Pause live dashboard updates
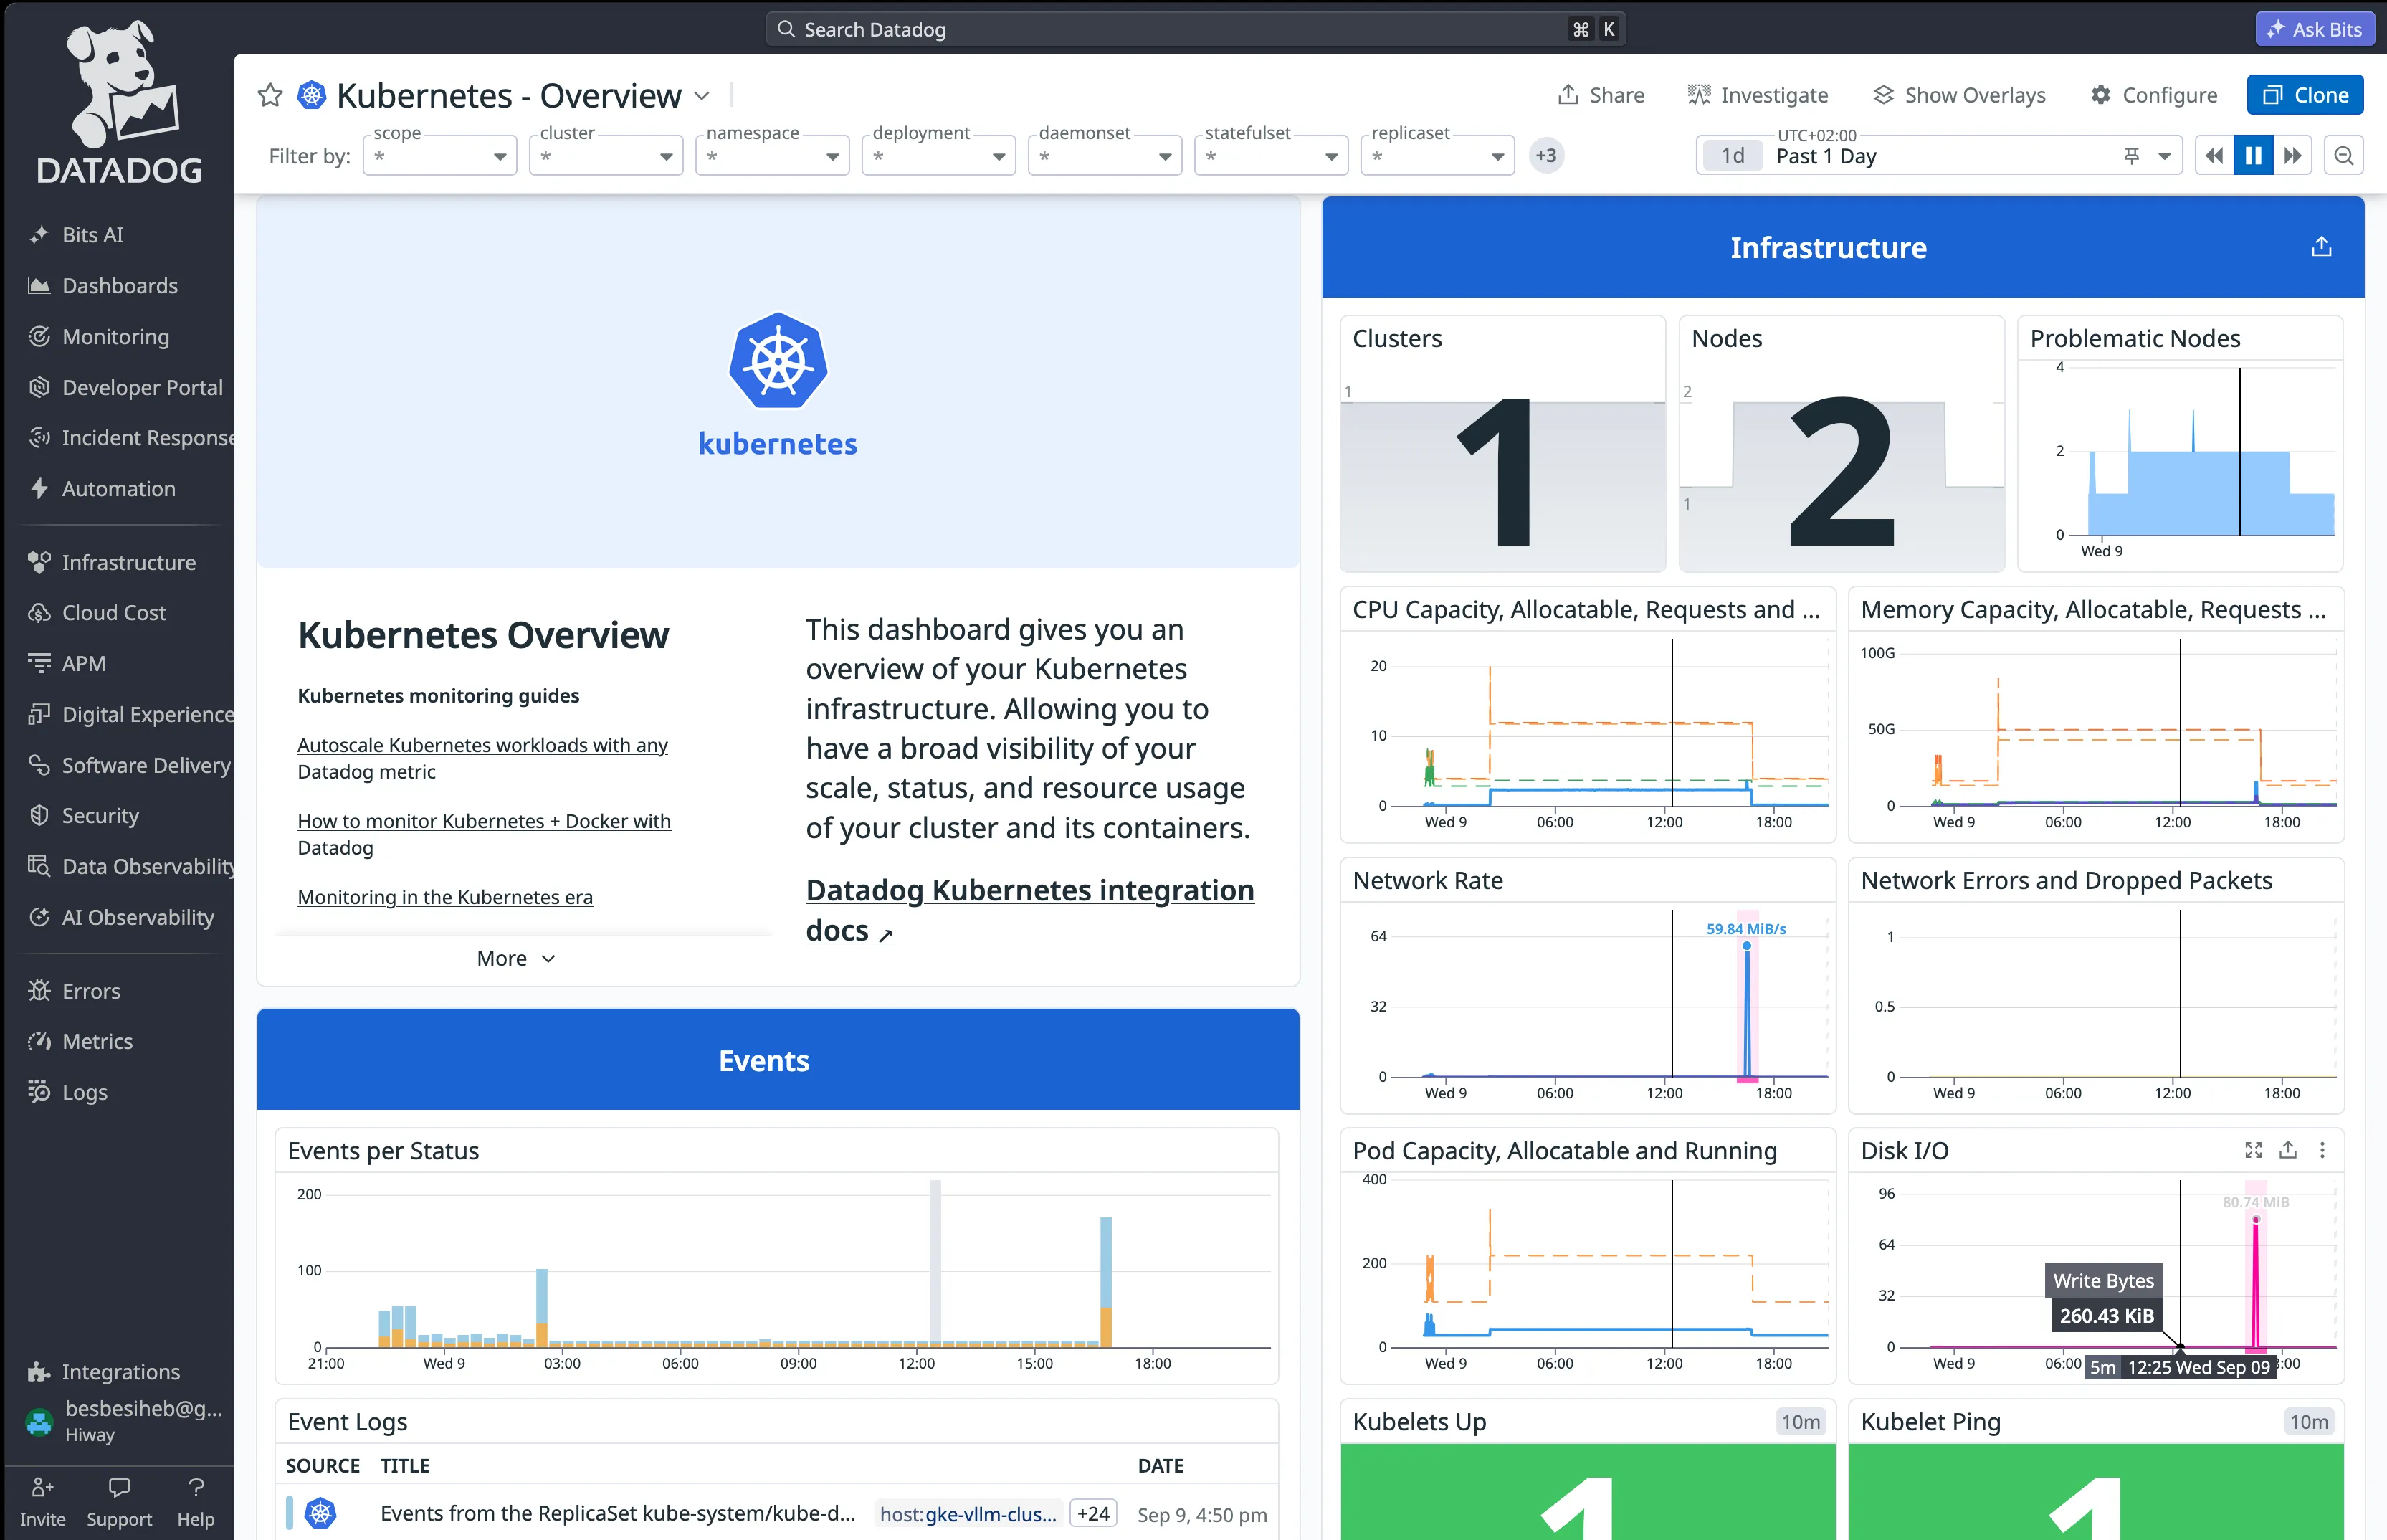 (2253, 156)
